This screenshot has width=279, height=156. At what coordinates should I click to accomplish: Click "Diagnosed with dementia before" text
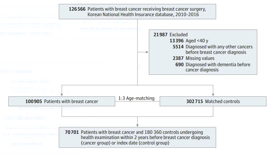[x=218, y=64]
